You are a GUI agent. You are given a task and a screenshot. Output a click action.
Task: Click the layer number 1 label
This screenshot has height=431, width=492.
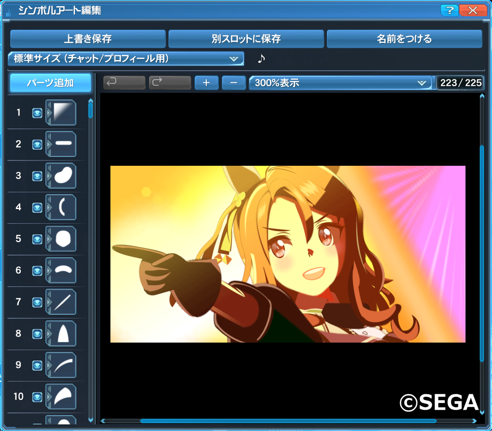click(19, 112)
